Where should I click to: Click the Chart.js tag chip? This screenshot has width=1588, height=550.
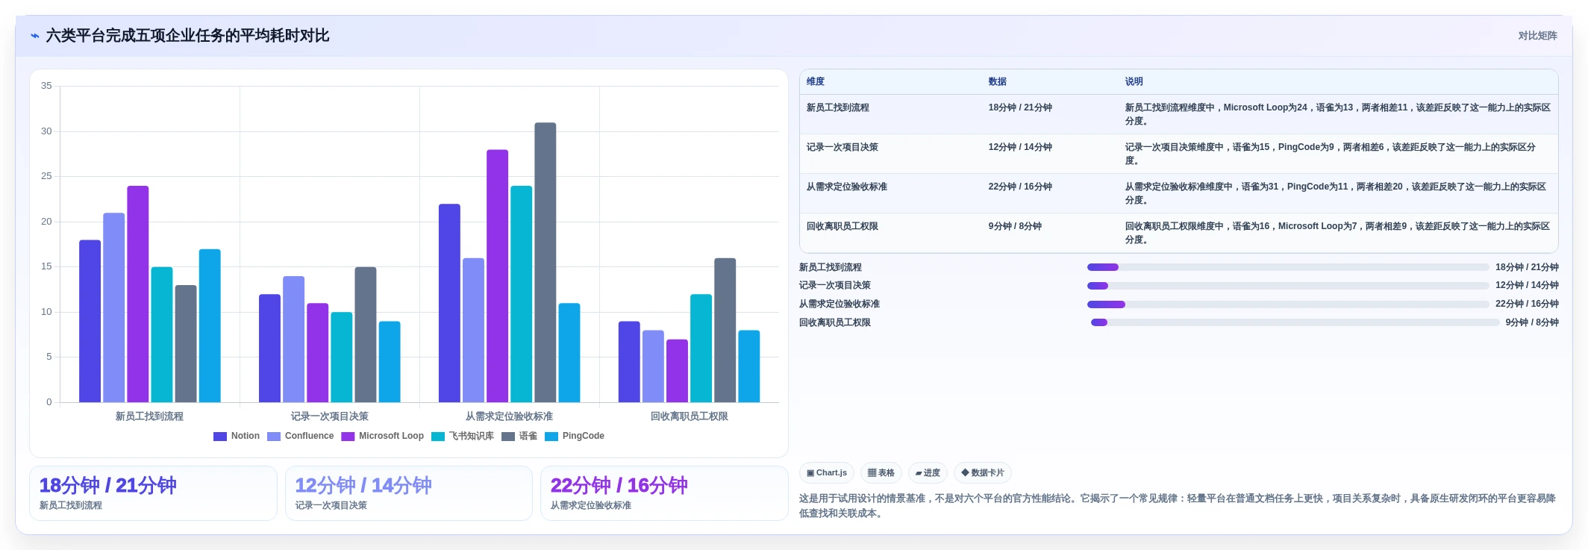click(x=827, y=472)
